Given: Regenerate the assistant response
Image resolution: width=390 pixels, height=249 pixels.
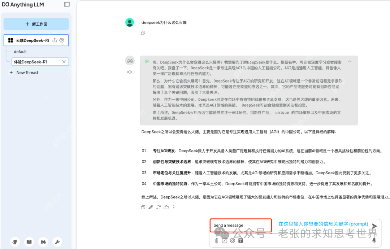Looking at the screenshot, I should coord(158,207).
